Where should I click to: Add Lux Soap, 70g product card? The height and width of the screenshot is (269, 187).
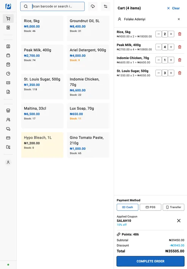tap(88, 116)
